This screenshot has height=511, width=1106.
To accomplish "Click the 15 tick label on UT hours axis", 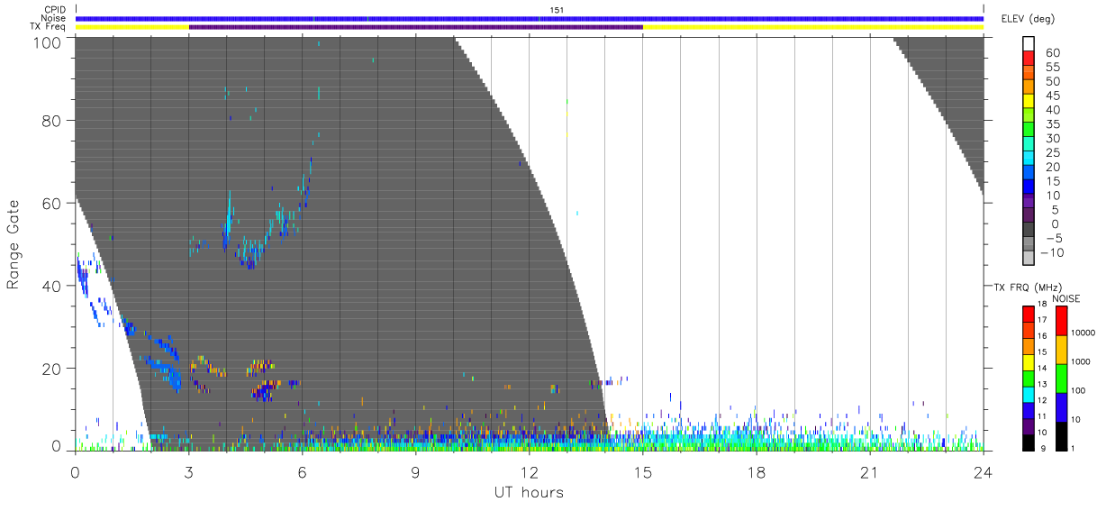I will point(643,471).
